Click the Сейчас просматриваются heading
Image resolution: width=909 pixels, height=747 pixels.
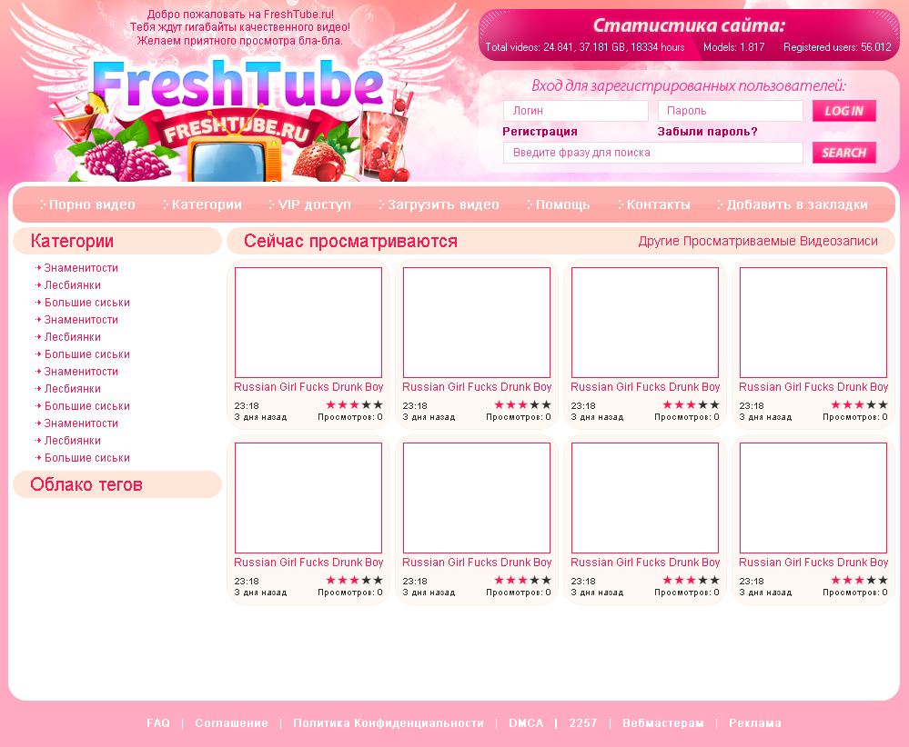pyautogui.click(x=350, y=241)
